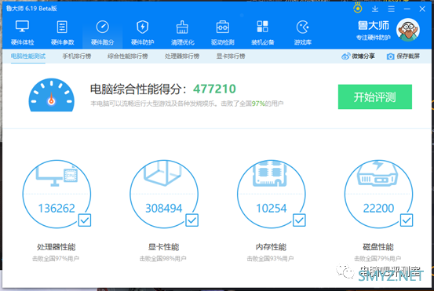Click 击败全国79%用户 under disk
The width and height of the screenshot is (434, 291).
point(377,259)
